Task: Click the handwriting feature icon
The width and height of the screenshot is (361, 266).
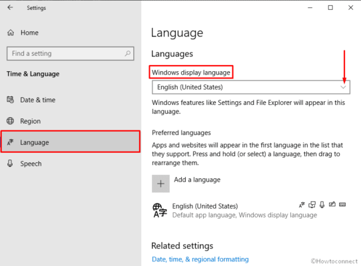Action: [x=332, y=204]
